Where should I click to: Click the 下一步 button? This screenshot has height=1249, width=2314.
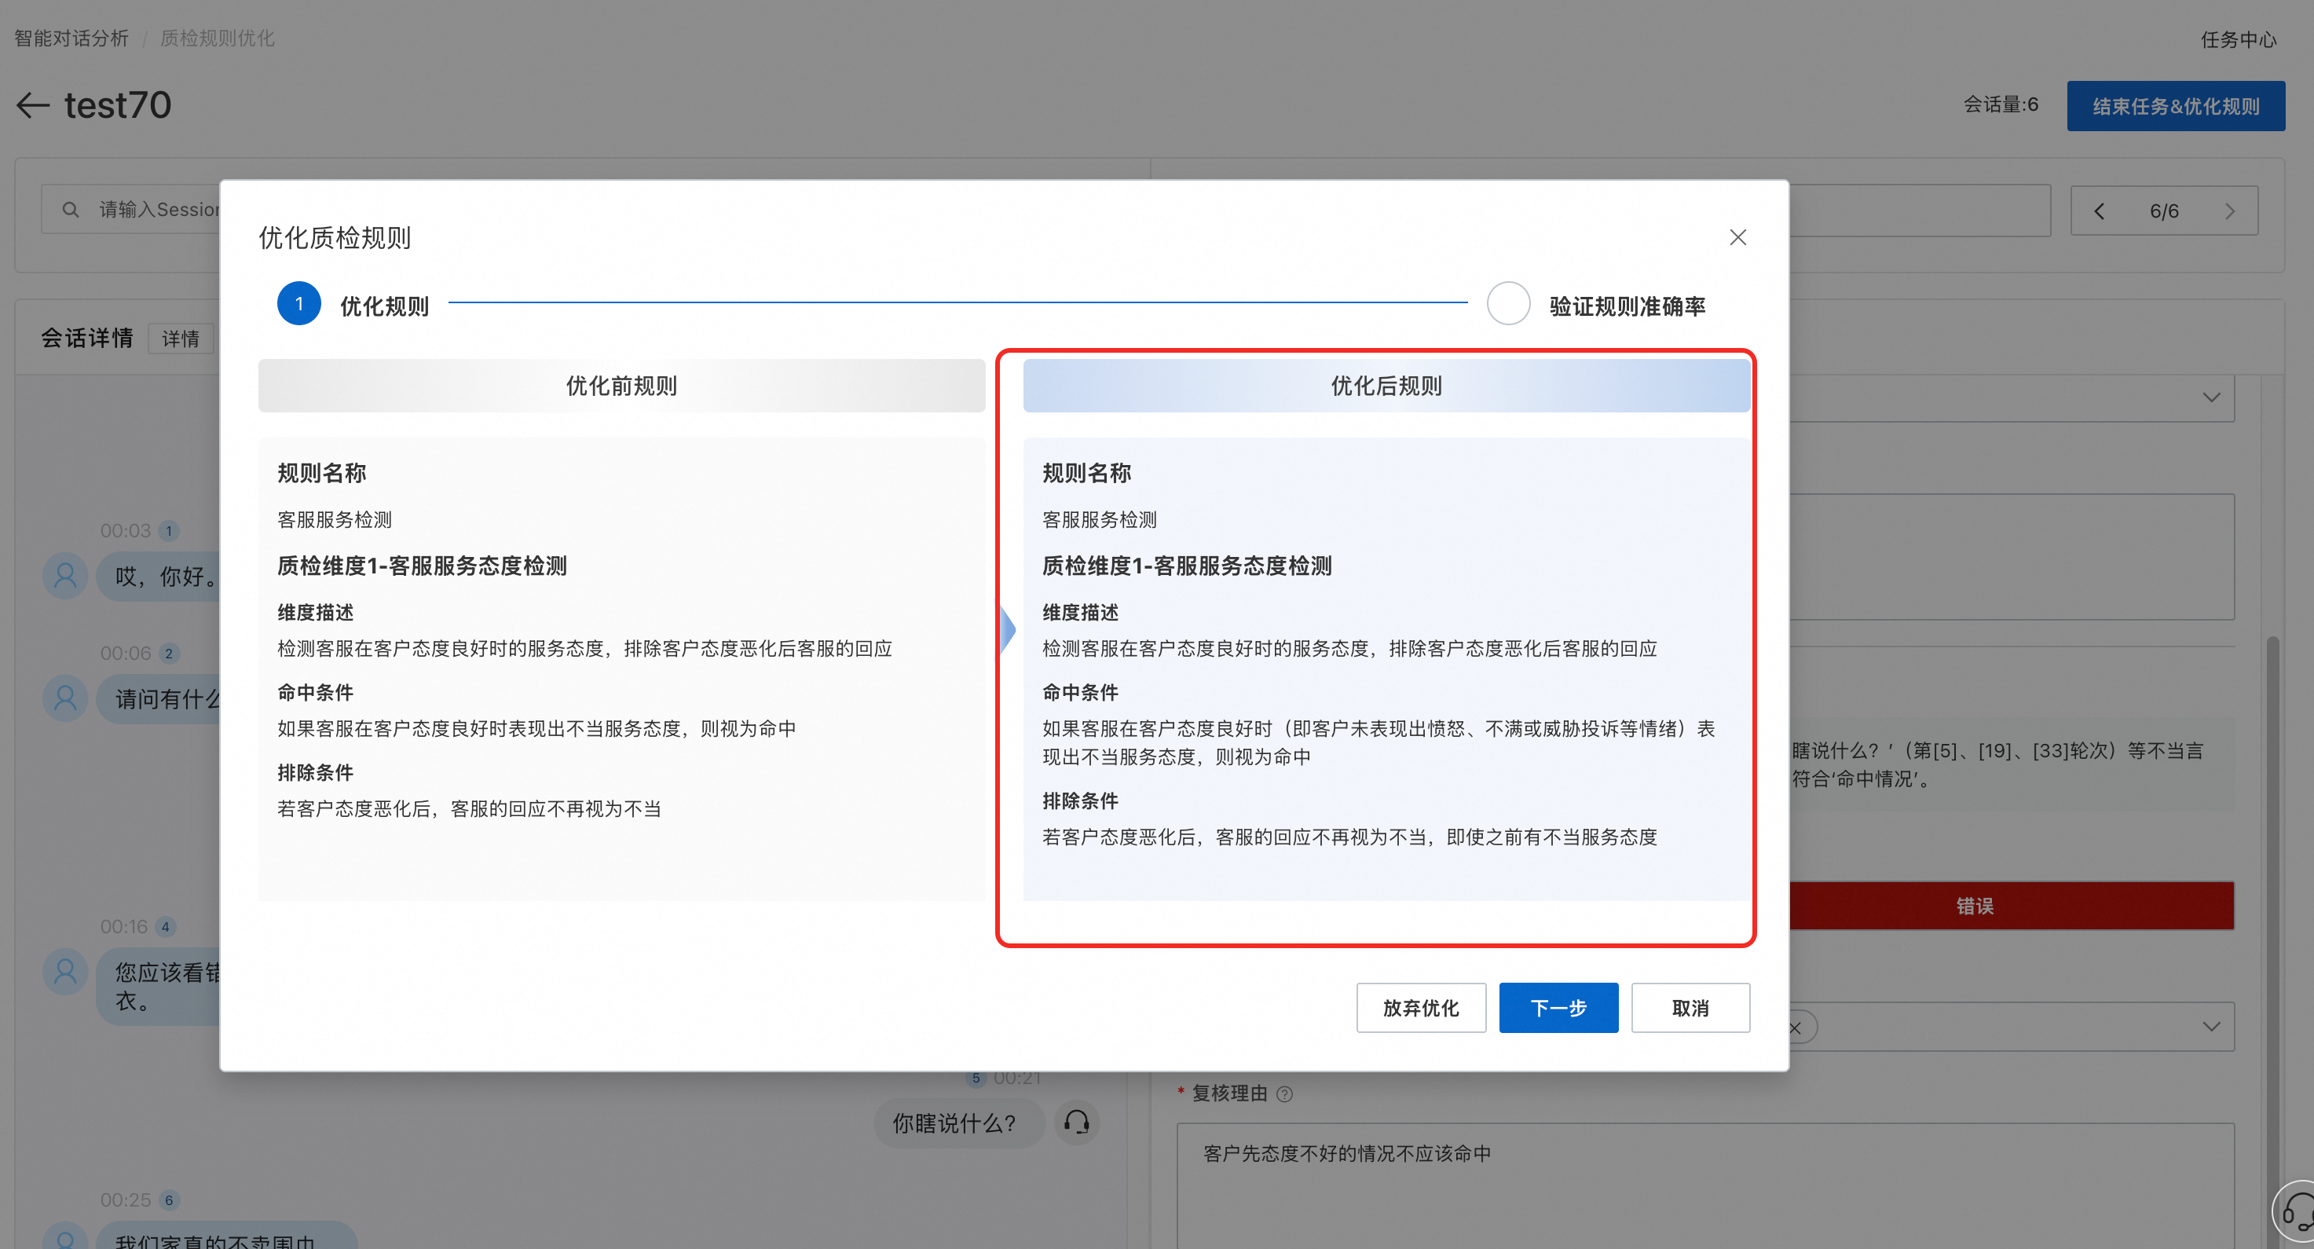(x=1558, y=1007)
